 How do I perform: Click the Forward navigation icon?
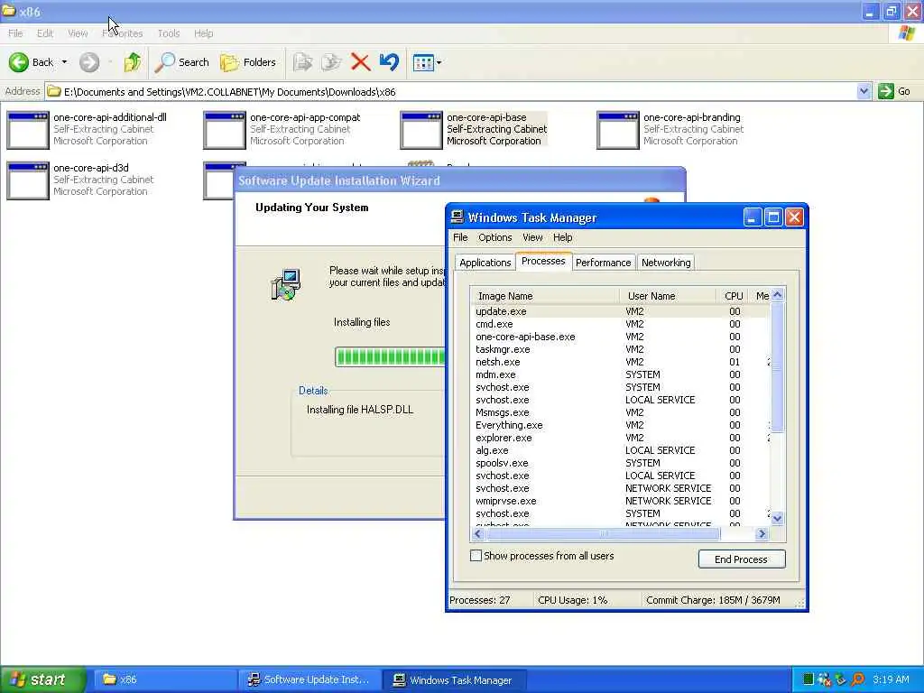click(89, 62)
